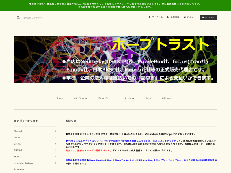Screen dimensions: 231x173
Task: Click the chevron beside Muse
Action: pos(56,157)
